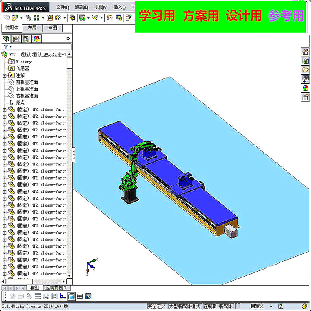
Task: Toggle the dotted hidden-lines display icon
Action: (x=46, y=296)
